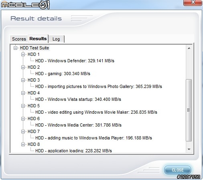
Task: Collapse the HDD 4 tree node
Action: (23, 93)
